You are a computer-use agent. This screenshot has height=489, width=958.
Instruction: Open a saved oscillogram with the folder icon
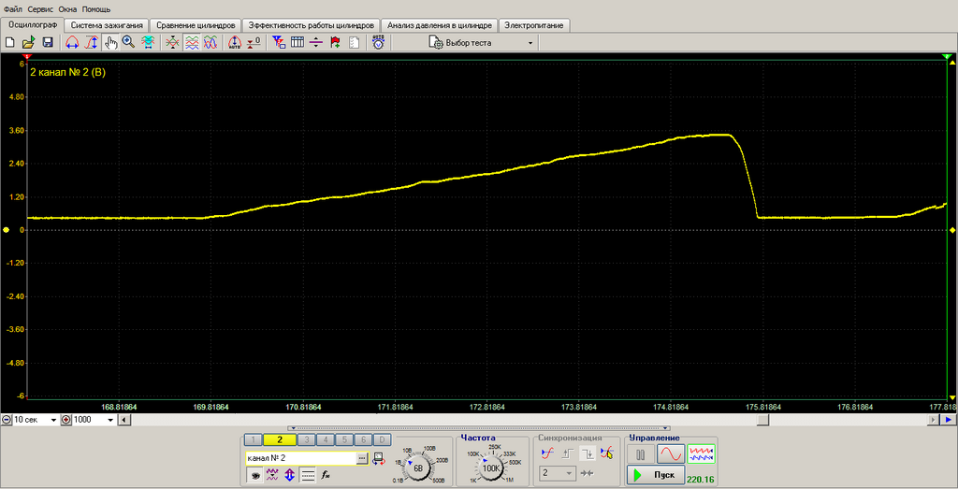tap(28, 43)
